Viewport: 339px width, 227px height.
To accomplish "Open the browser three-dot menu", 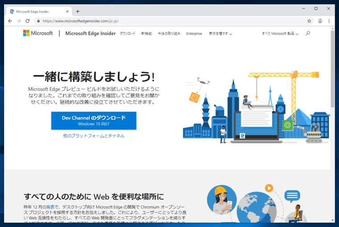I will (x=329, y=21).
